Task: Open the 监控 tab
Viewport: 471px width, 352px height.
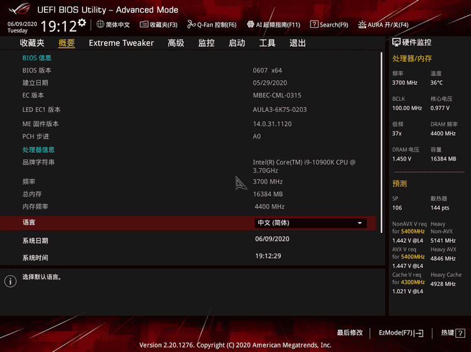Action: pos(206,43)
